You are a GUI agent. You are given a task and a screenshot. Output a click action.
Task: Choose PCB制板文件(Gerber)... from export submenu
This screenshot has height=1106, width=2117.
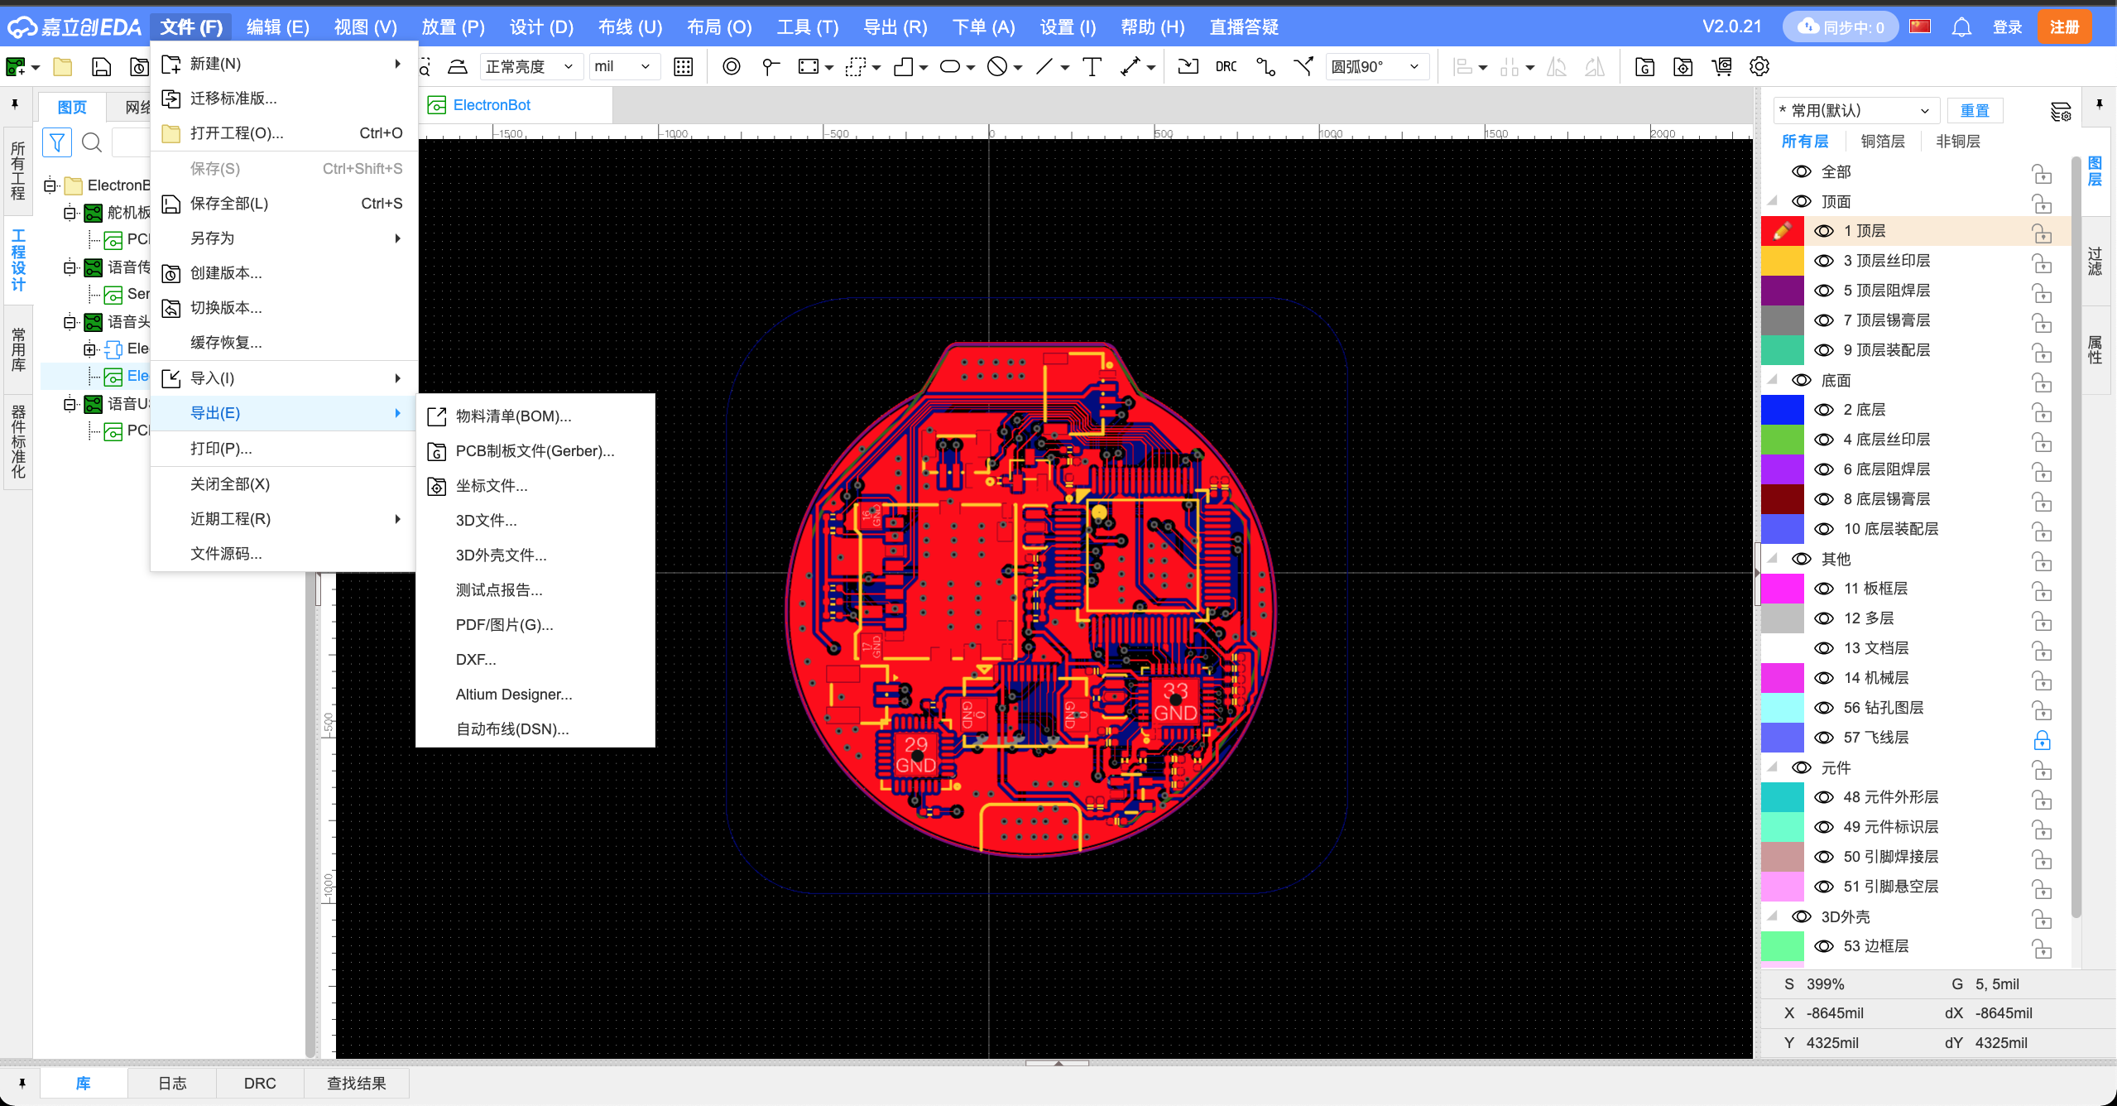pyautogui.click(x=535, y=451)
